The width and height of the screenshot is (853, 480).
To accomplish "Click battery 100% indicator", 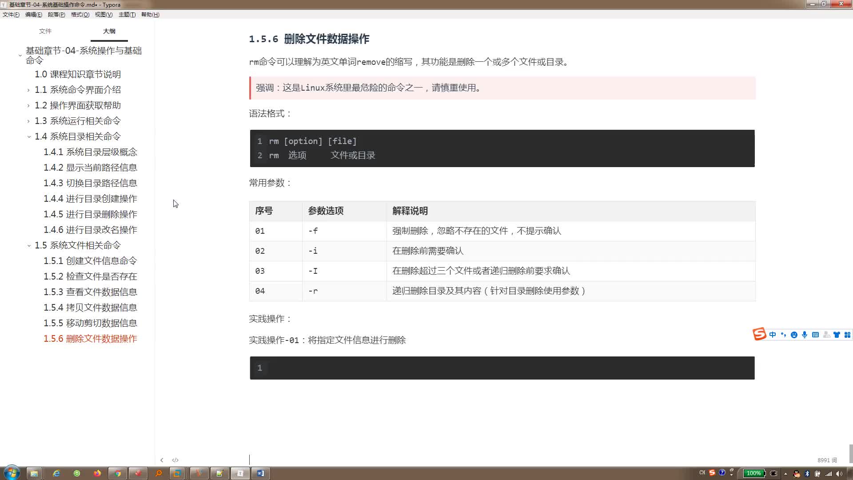I will pyautogui.click(x=754, y=473).
